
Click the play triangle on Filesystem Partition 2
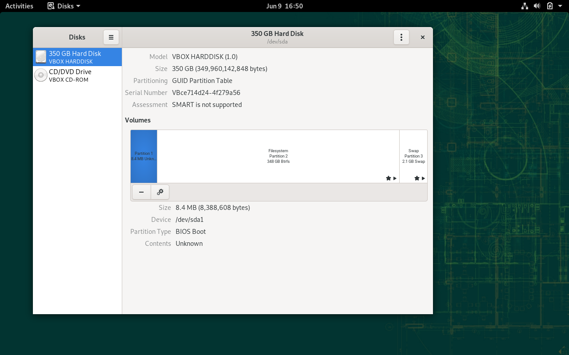click(x=395, y=178)
